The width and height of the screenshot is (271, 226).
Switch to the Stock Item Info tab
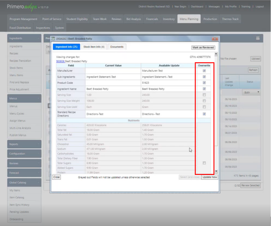[95, 47]
